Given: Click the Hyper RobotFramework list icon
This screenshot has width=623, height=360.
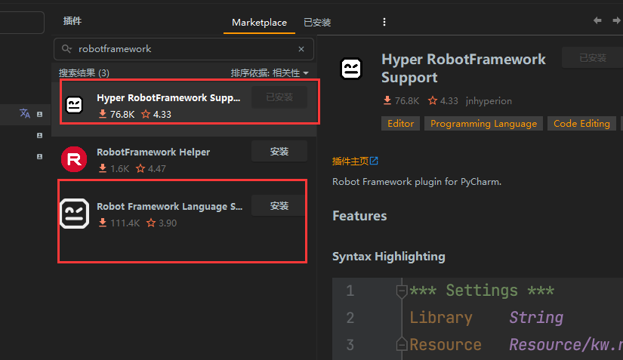Looking at the screenshot, I should 74,105.
